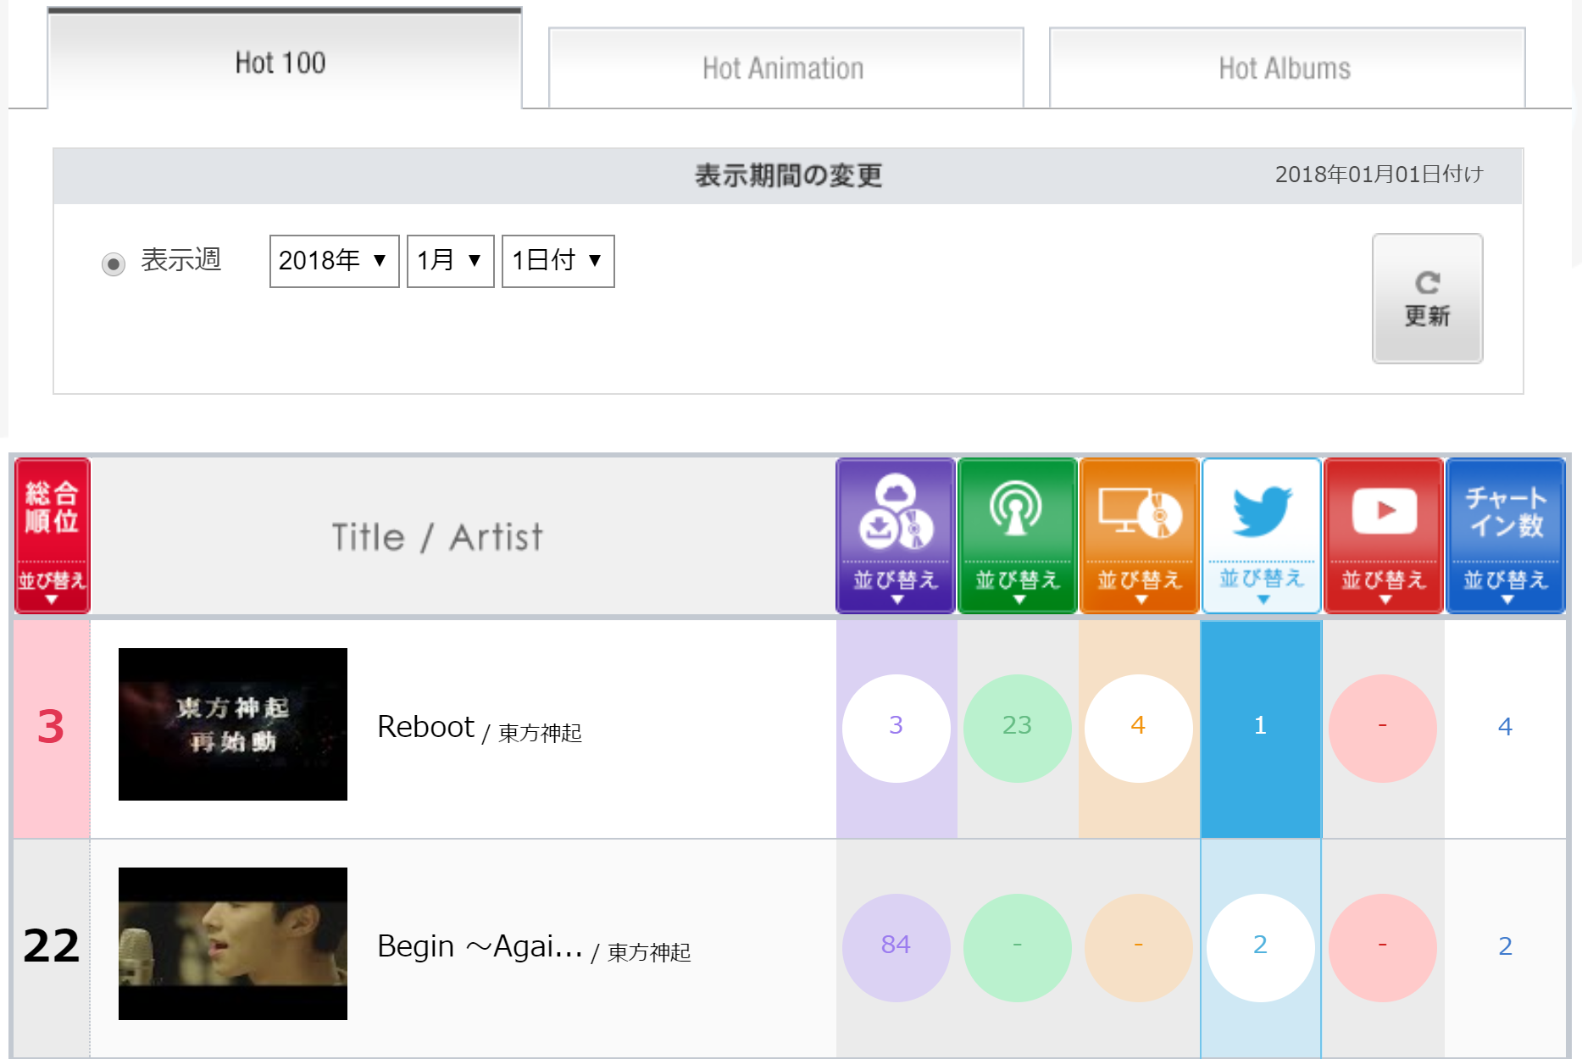Open the Begin ~Agai... song link
The height and width of the screenshot is (1059, 1582).
tap(480, 946)
